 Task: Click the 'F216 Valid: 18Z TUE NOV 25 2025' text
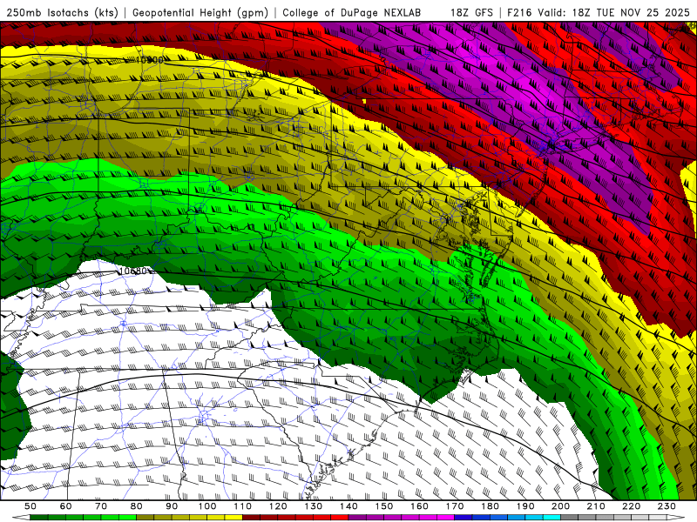(599, 13)
